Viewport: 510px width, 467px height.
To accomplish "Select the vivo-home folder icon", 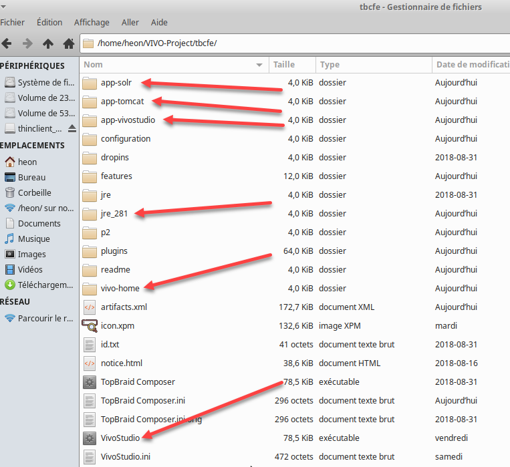I will click(x=90, y=289).
